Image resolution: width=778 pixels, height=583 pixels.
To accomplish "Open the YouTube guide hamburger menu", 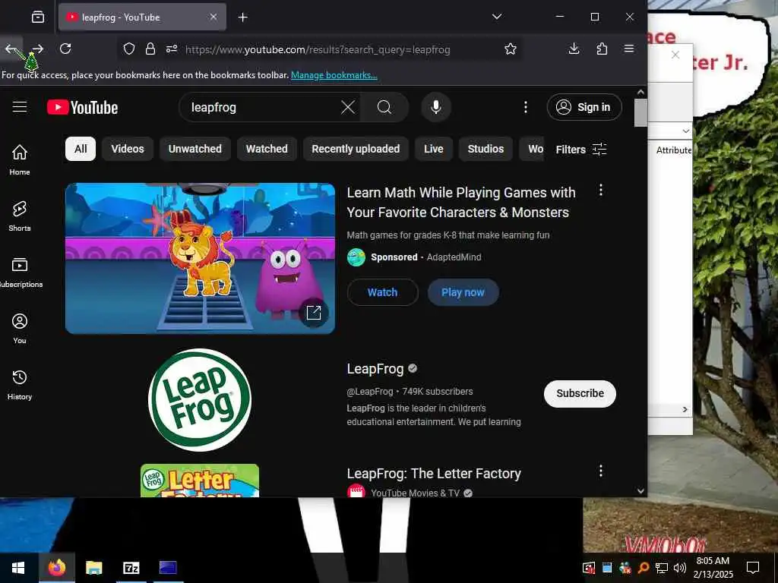I will pyautogui.click(x=20, y=107).
